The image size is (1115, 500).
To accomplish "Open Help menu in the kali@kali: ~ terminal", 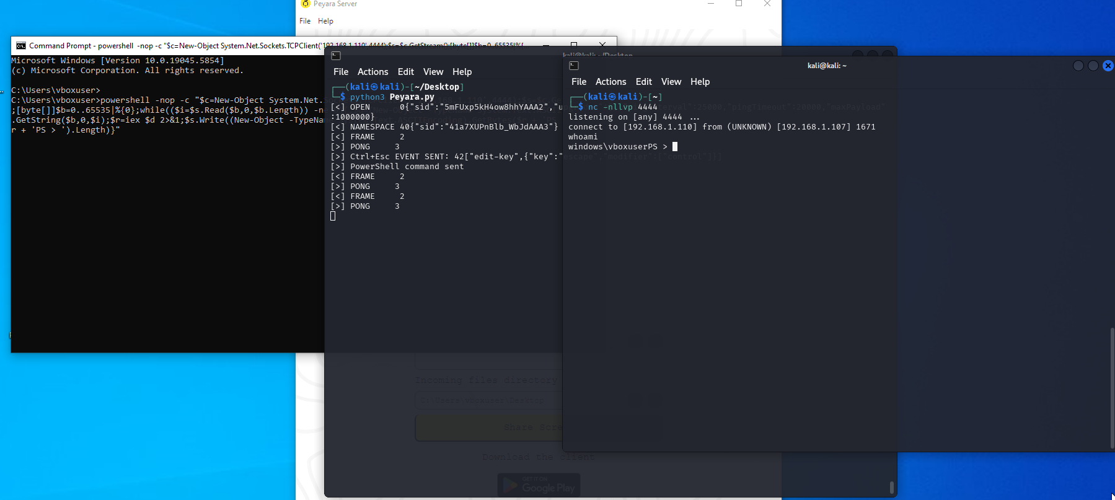I will tap(700, 82).
